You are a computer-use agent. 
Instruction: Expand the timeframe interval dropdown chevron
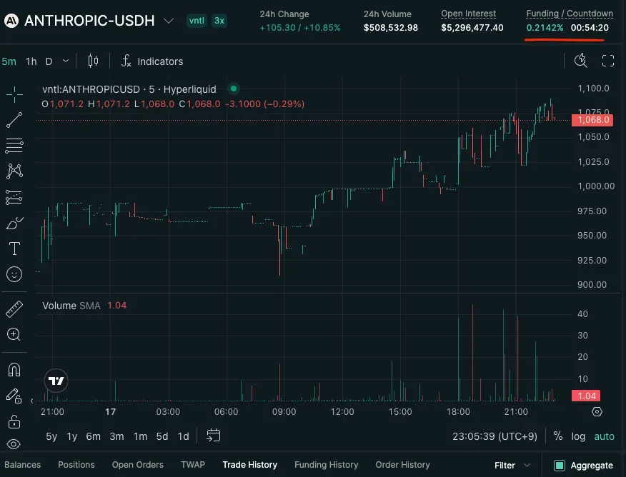click(x=66, y=61)
